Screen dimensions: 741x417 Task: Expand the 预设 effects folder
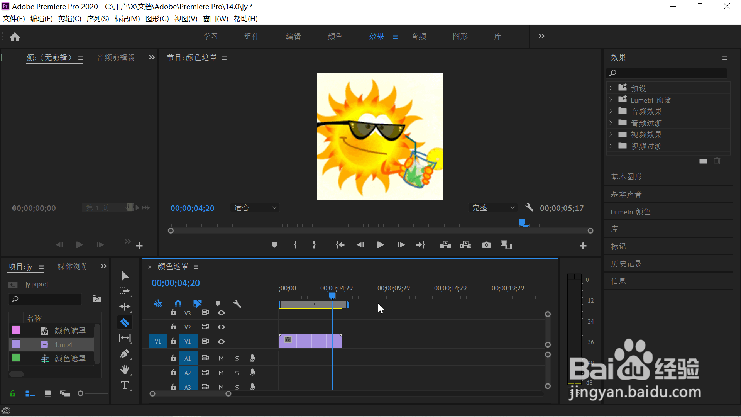[x=611, y=88]
